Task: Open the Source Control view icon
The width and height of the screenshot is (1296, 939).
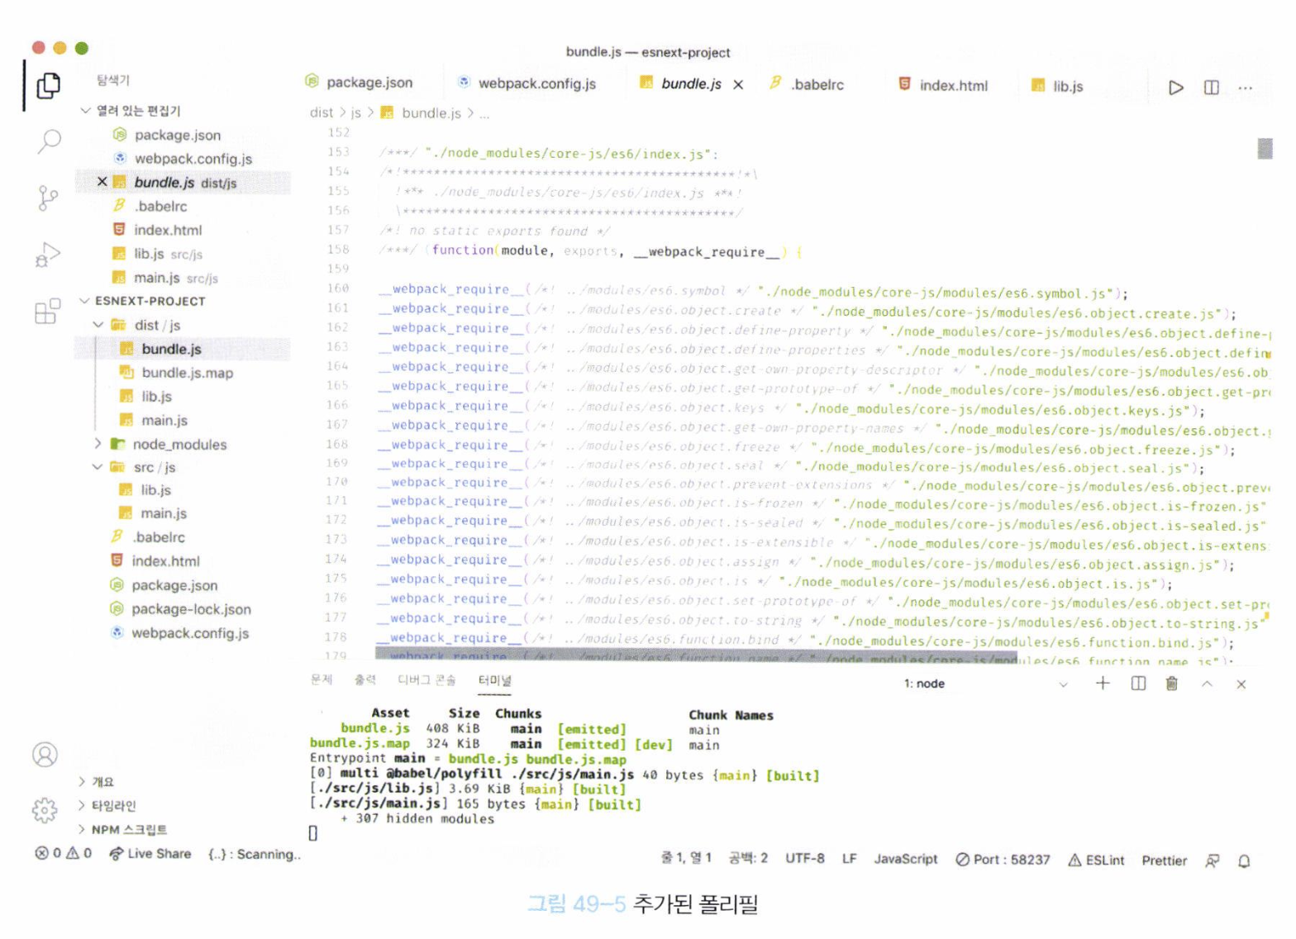Action: coord(48,198)
